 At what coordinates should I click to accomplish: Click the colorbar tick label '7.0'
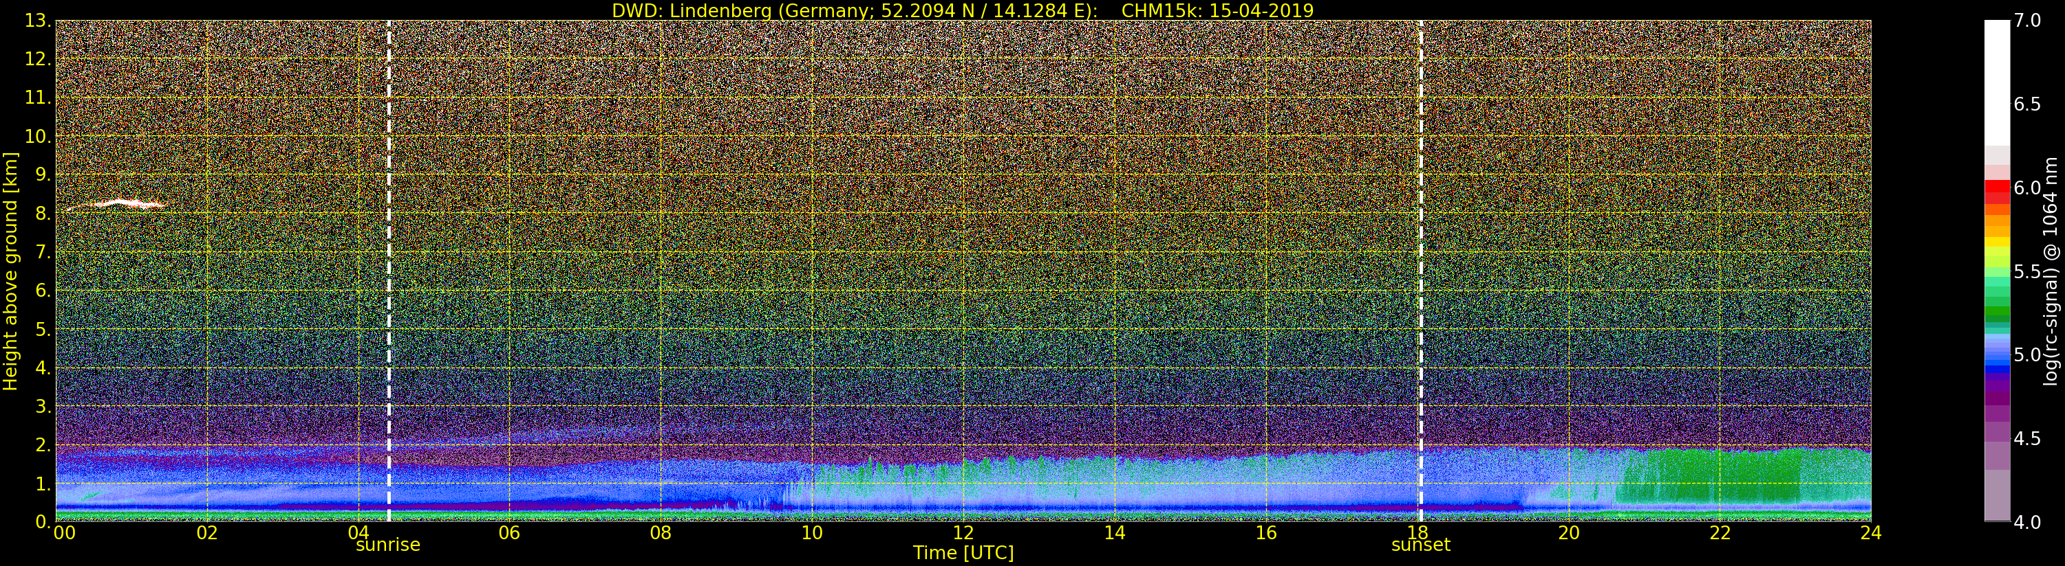coord(2027,21)
